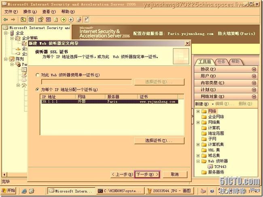Switch to C:\WINDOWS\syste... taskbar window
The image size is (263, 197).
pos(120,191)
